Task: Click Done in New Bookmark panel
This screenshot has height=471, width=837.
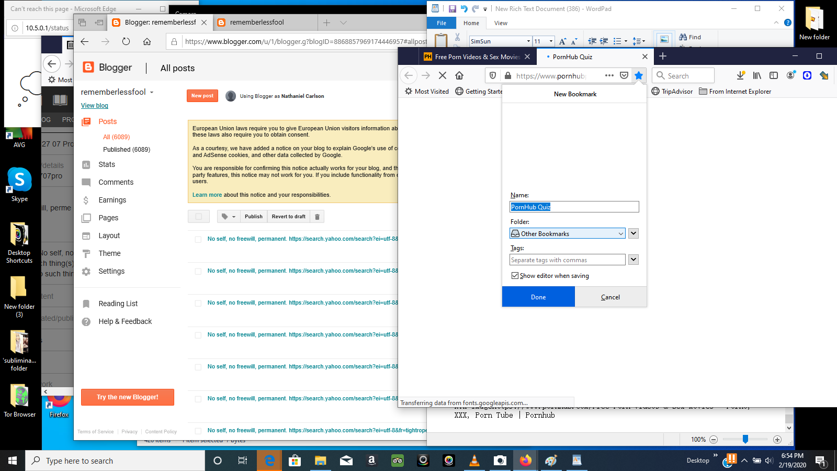Action: click(538, 297)
